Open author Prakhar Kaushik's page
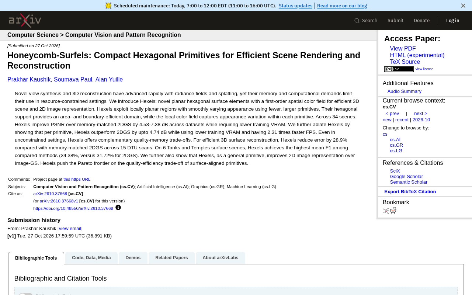 point(29,80)
